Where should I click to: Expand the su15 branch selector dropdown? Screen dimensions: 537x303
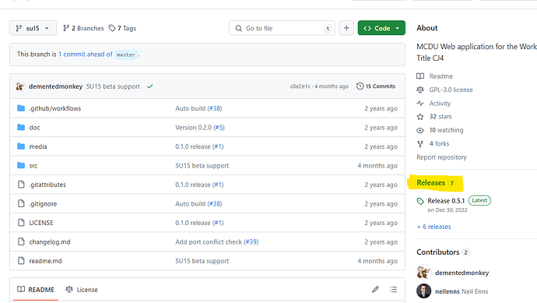coord(33,28)
